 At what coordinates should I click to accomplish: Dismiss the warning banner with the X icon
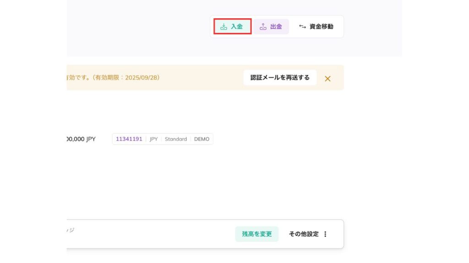(328, 78)
